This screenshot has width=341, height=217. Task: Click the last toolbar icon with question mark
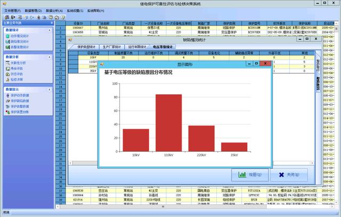coord(63,18)
